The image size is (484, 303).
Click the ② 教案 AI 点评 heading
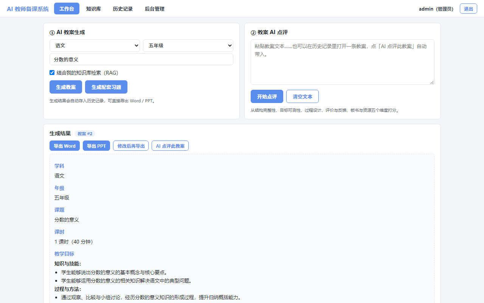click(x=269, y=32)
